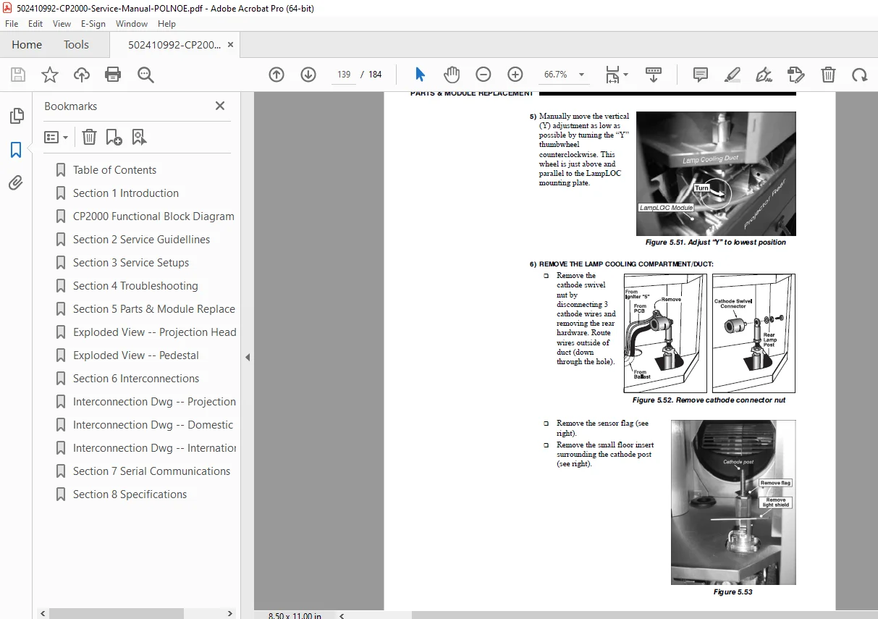Open the fit page display options
The image size is (878, 619).
tap(617, 75)
